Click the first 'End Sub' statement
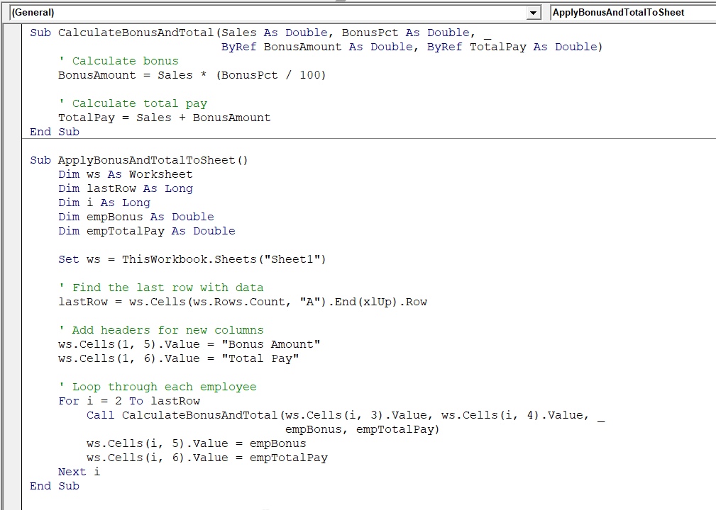This screenshot has width=716, height=510. [x=55, y=132]
